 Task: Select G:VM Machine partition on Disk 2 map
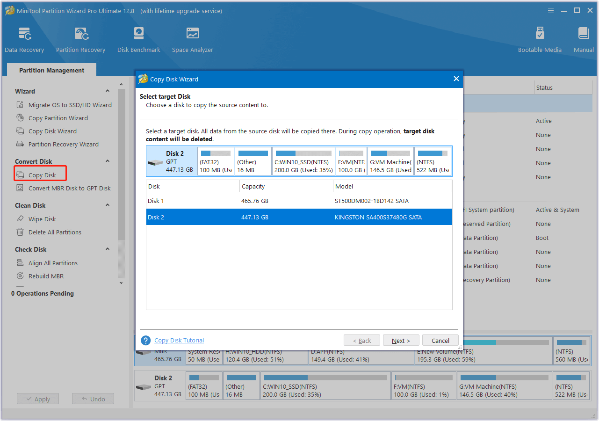coord(504,386)
